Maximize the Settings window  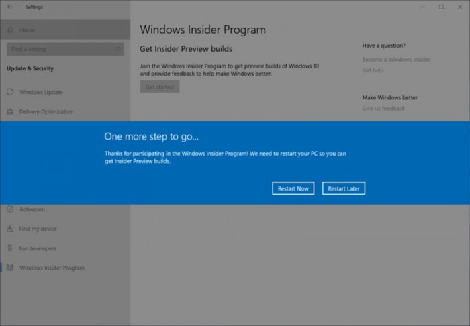click(x=441, y=7)
